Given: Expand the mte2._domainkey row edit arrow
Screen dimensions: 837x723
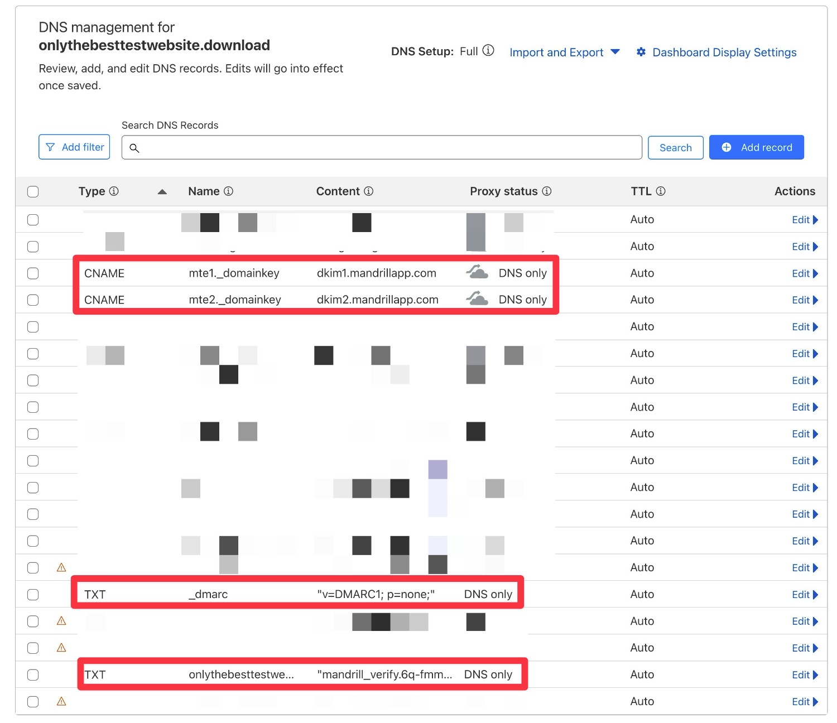Looking at the screenshot, I should 815,300.
